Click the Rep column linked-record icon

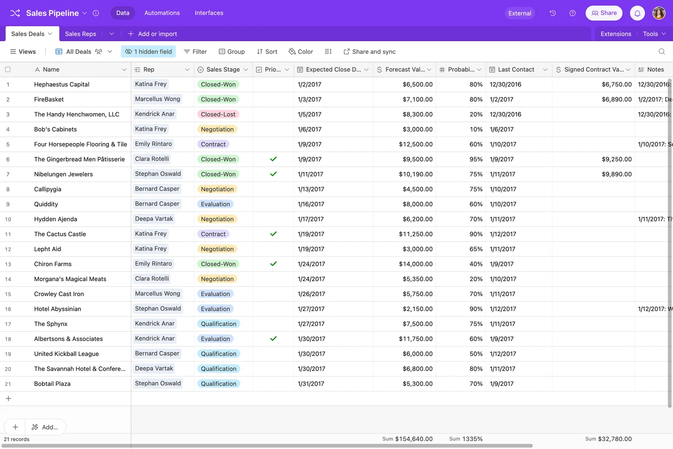[x=137, y=69]
